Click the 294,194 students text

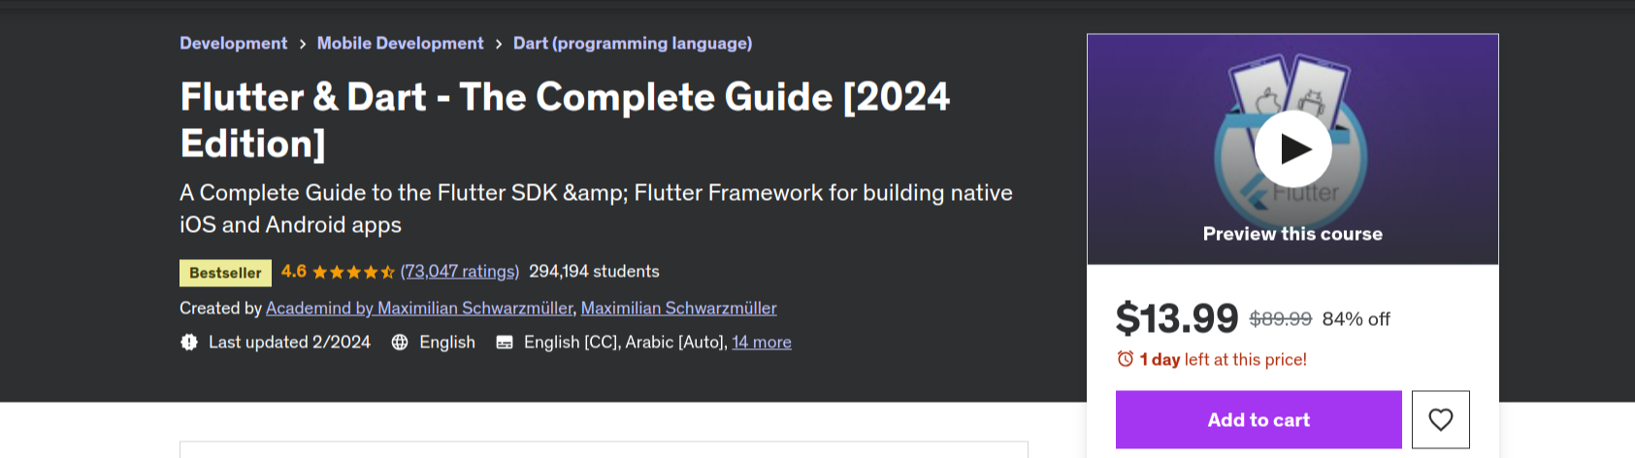[x=594, y=272]
